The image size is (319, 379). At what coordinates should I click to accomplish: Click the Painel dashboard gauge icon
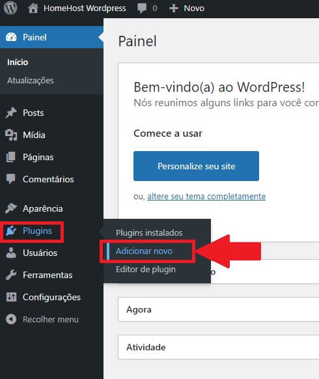click(x=11, y=37)
